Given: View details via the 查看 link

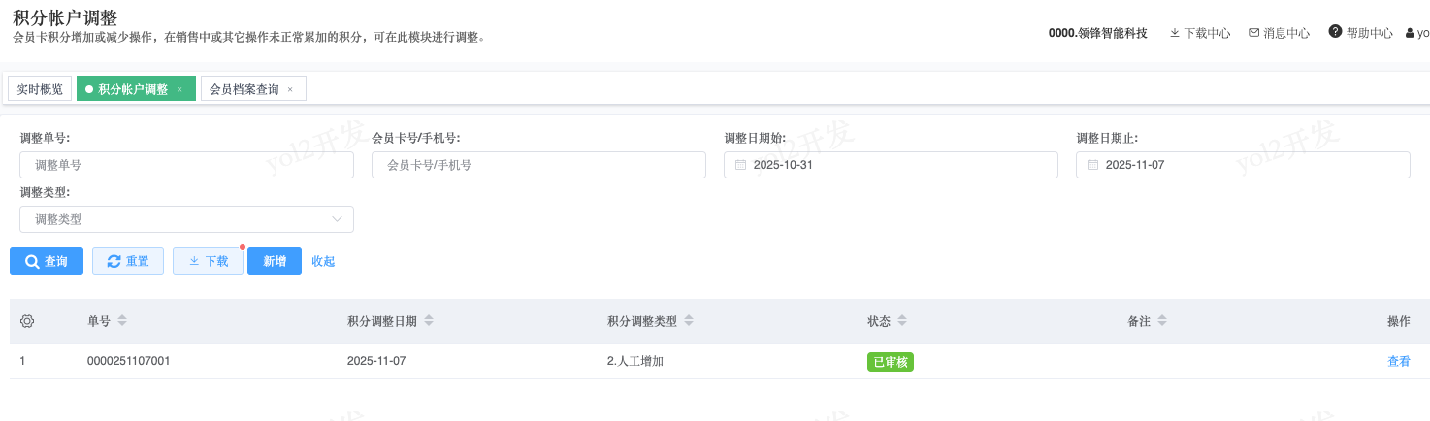Looking at the screenshot, I should click(1398, 362).
